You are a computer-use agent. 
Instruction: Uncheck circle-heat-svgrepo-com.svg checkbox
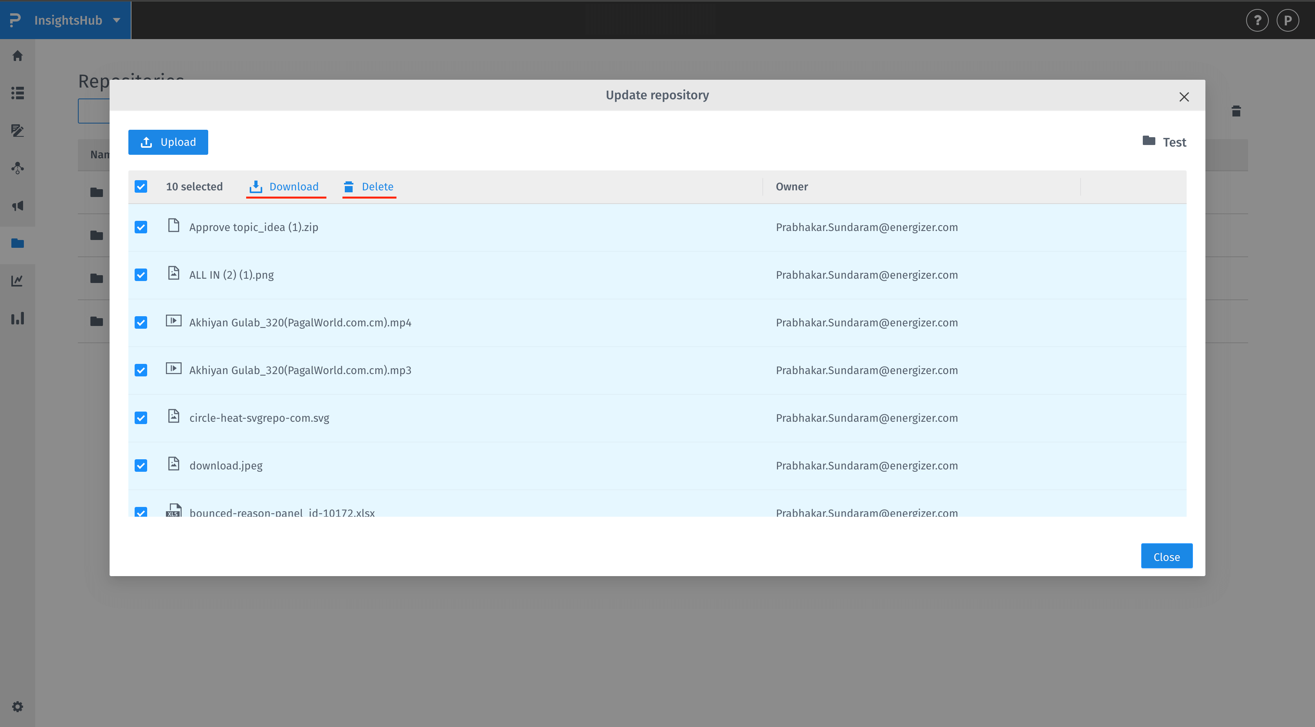coord(141,418)
